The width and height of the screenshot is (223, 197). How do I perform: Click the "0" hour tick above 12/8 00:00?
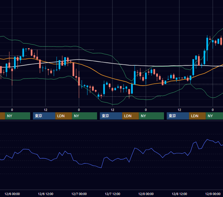click(146, 110)
